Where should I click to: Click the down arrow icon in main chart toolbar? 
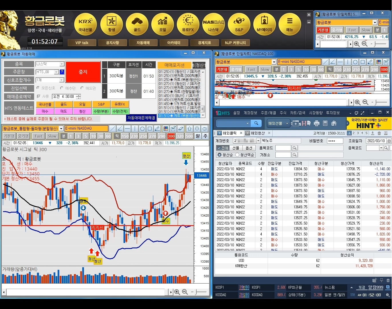(197, 129)
